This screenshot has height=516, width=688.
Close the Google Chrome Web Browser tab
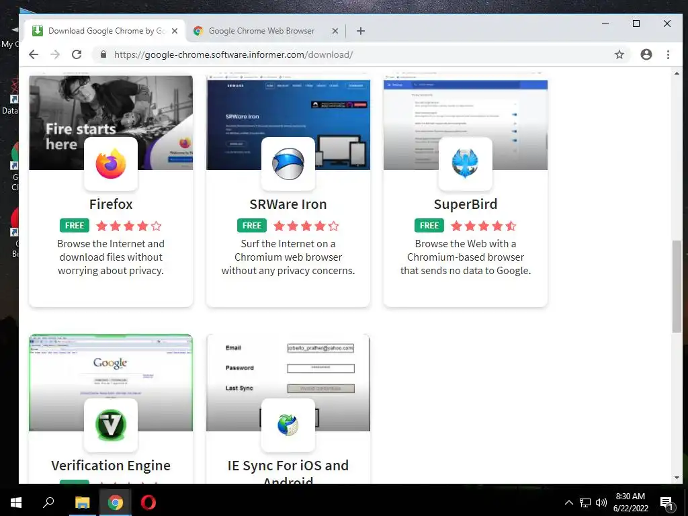click(335, 31)
